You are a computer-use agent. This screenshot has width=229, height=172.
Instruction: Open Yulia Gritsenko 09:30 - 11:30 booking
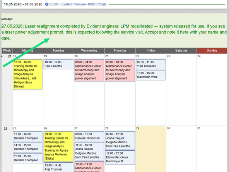tap(151, 64)
